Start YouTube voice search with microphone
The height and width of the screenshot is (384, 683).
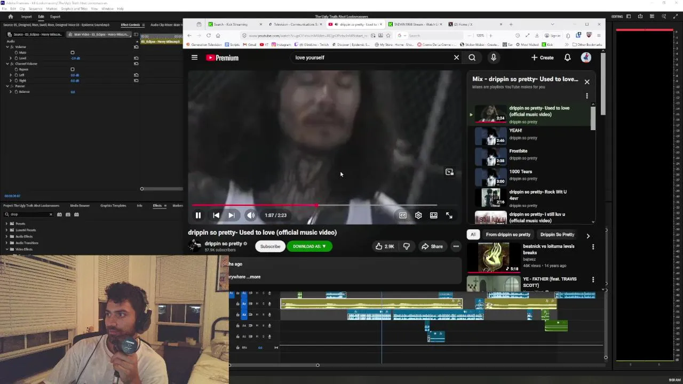point(494,58)
